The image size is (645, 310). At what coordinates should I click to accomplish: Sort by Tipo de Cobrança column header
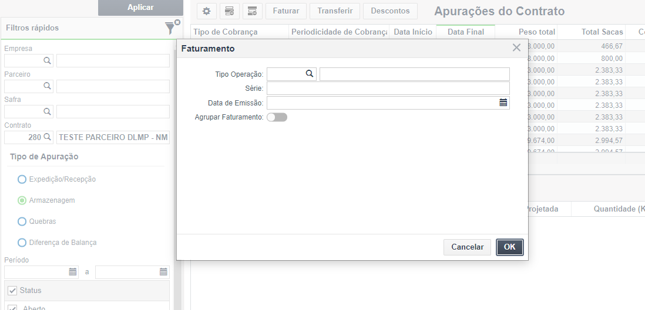[x=240, y=32]
